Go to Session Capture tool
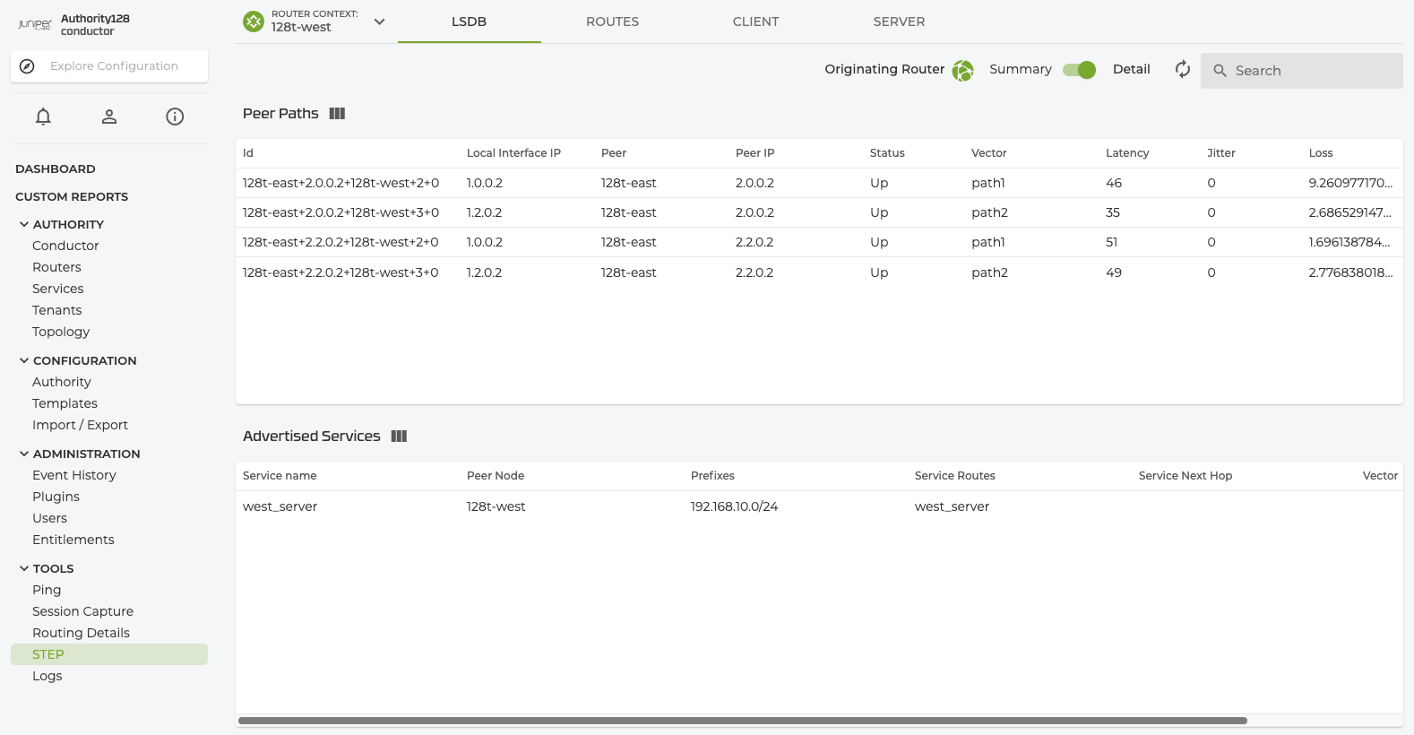This screenshot has width=1414, height=735. tap(82, 611)
